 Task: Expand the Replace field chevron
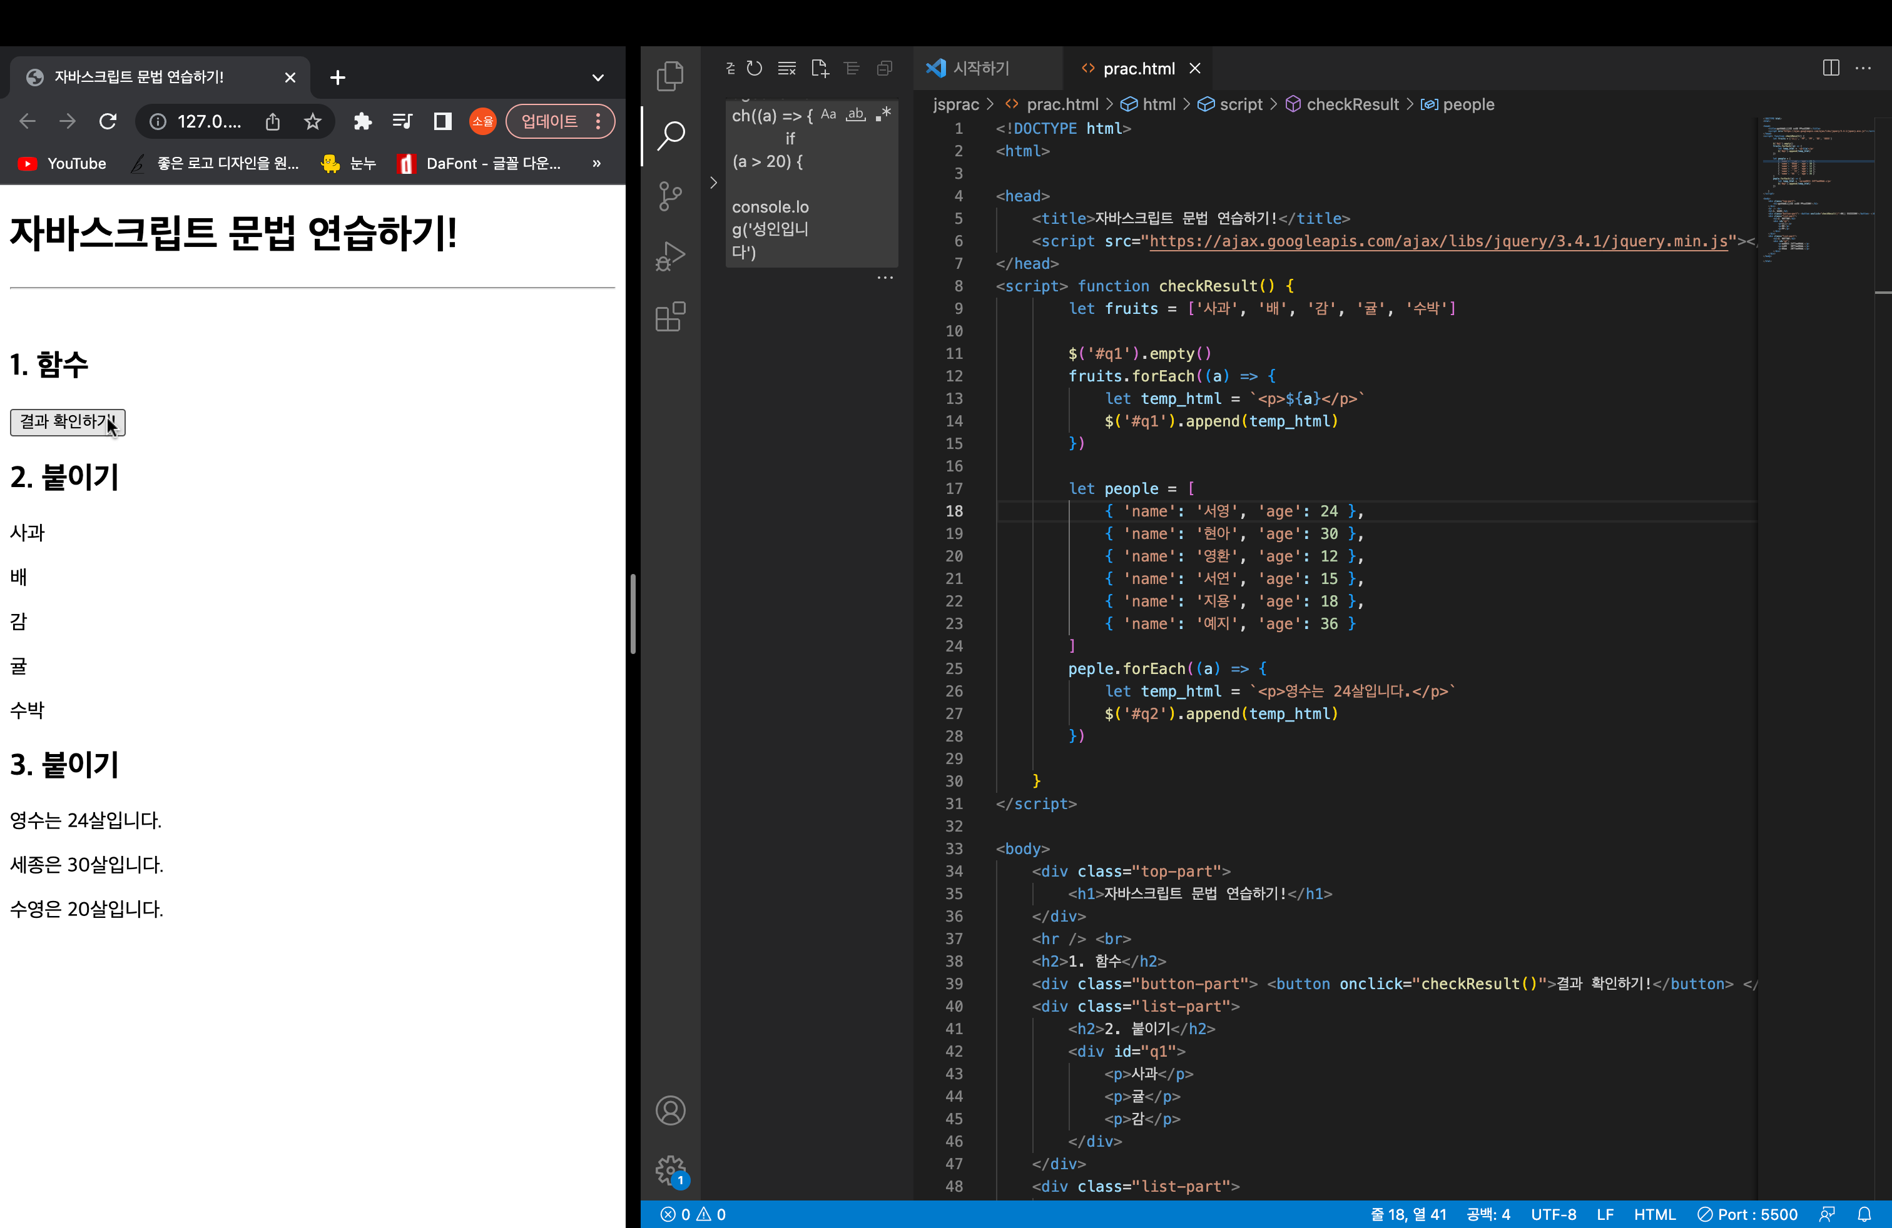tap(713, 183)
